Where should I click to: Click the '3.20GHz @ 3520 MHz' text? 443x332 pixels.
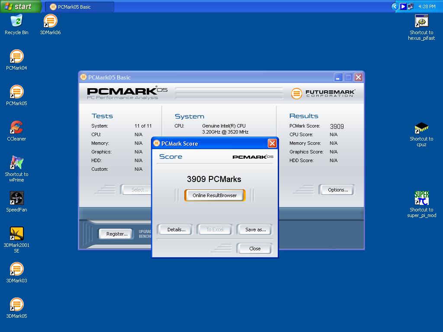click(225, 132)
